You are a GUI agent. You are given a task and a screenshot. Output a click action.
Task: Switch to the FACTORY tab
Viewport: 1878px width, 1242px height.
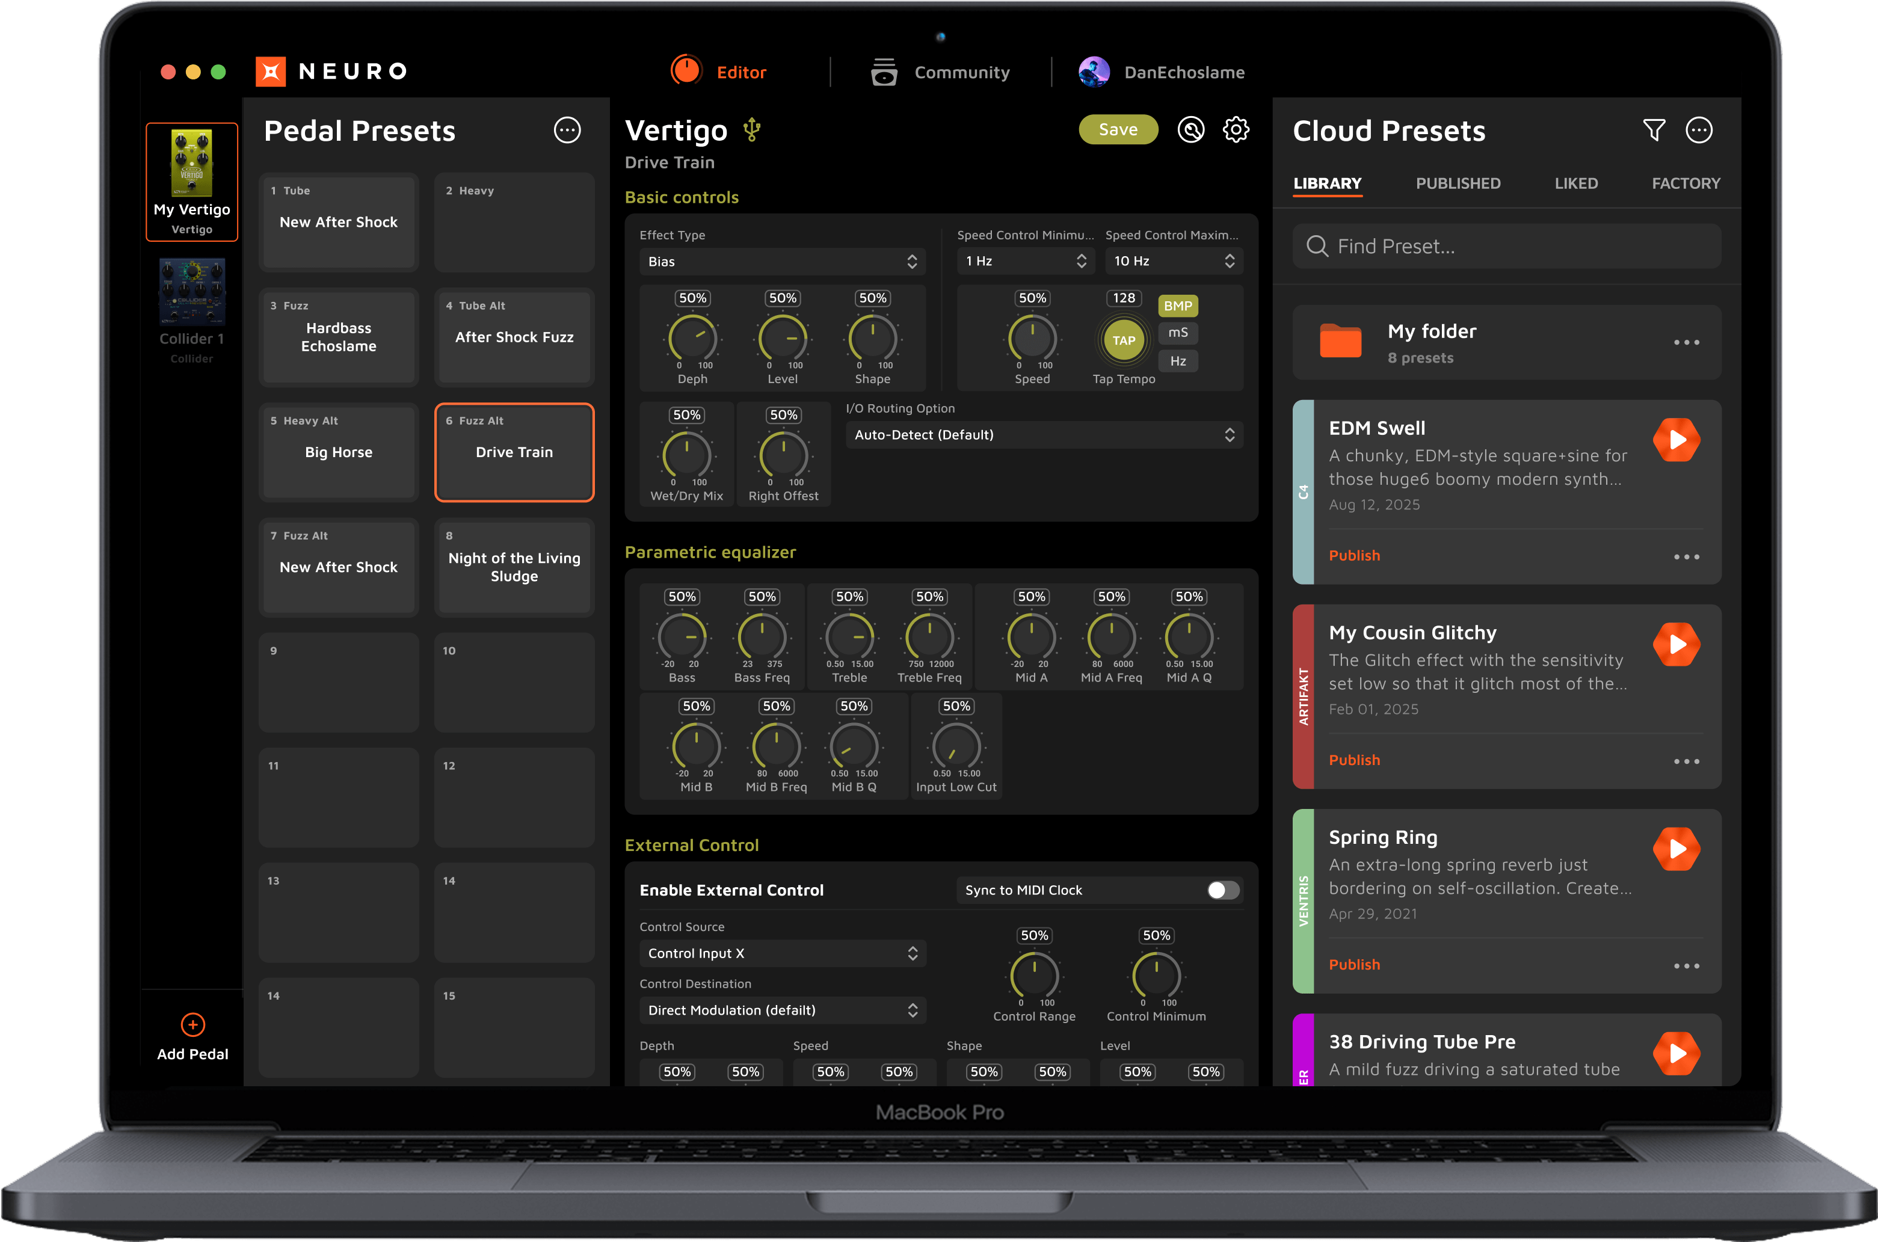pyautogui.click(x=1686, y=183)
